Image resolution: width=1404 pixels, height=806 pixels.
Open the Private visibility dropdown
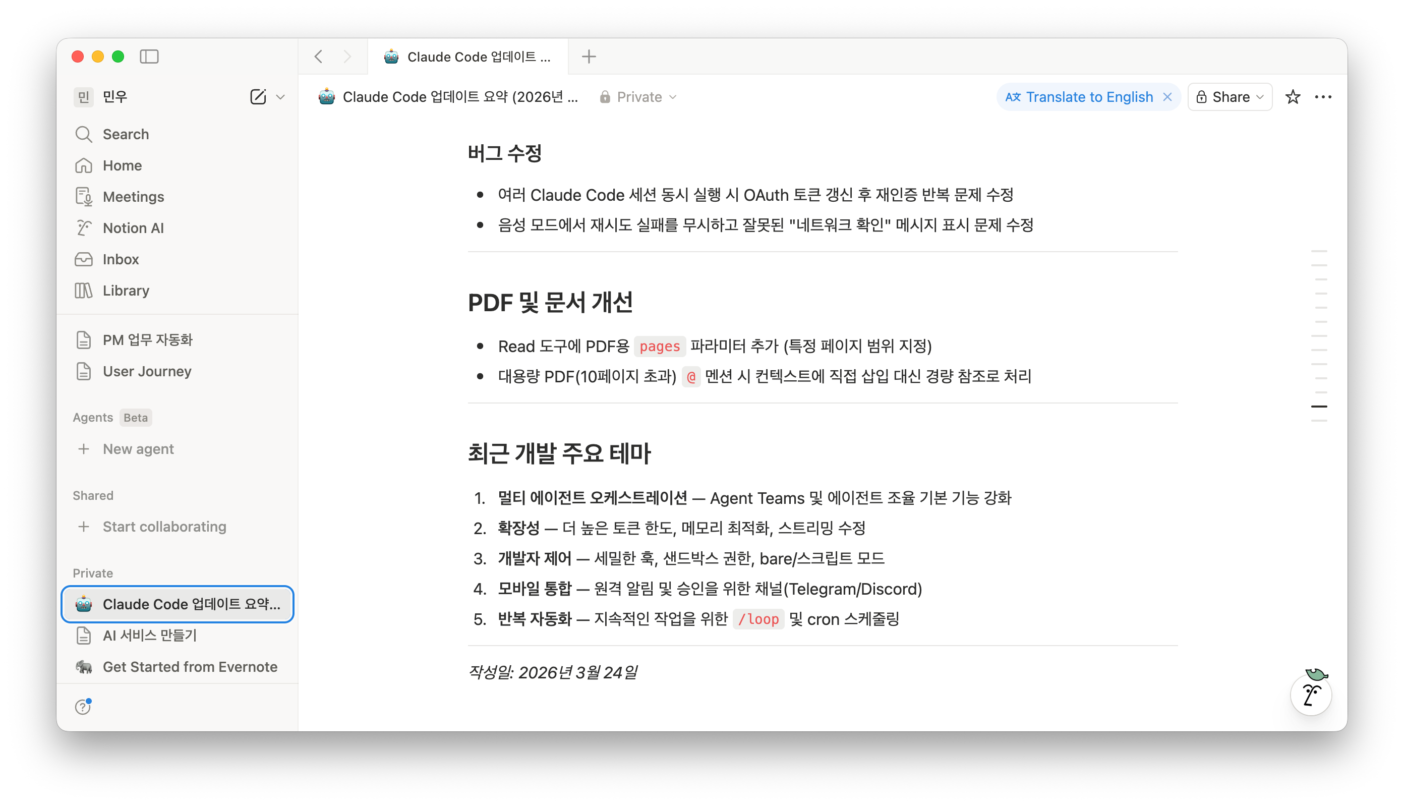(x=638, y=97)
